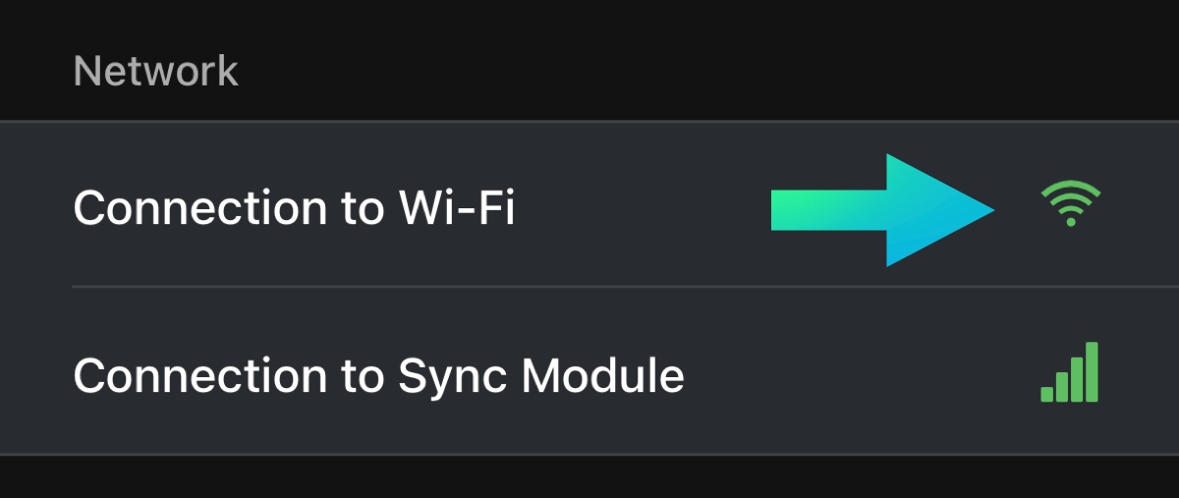Tap the second-shortest signal strength bar
The image size is (1179, 498).
point(1062,387)
